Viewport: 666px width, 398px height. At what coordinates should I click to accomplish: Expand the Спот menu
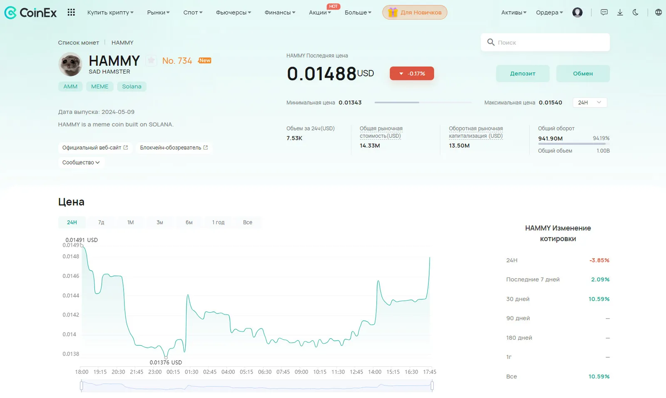193,12
